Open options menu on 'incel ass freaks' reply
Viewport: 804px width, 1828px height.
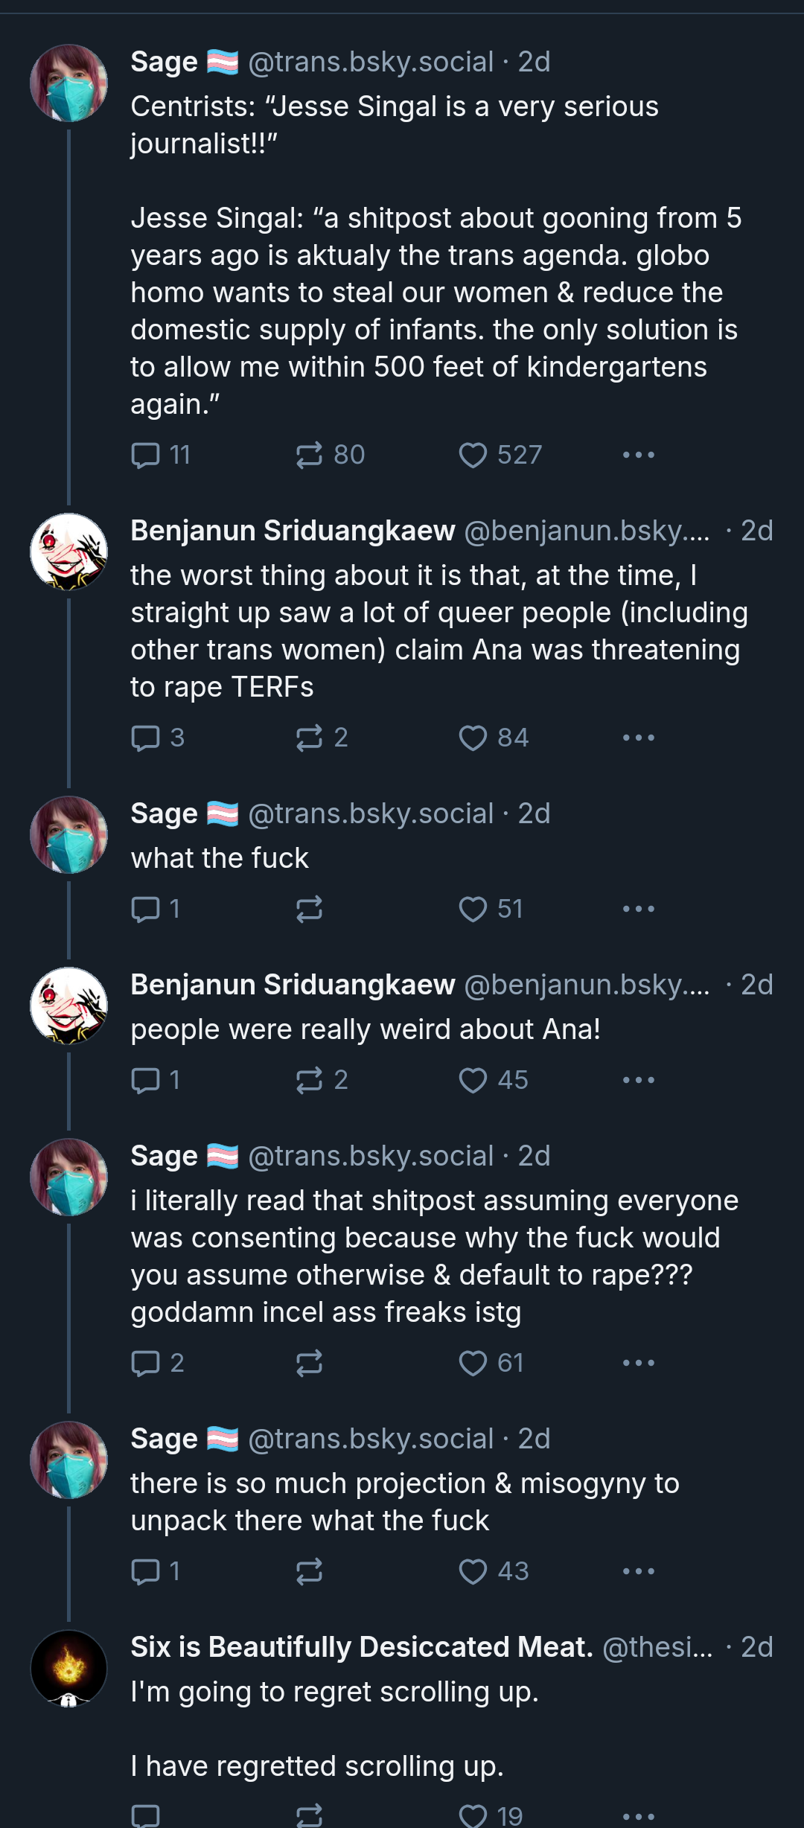coord(638,1363)
